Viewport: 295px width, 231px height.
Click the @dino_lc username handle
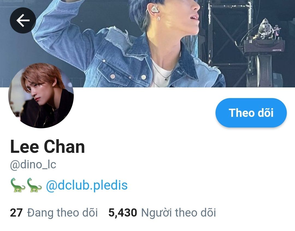pos(33,165)
